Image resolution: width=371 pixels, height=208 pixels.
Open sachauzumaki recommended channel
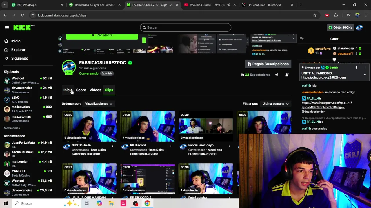pos(28,154)
